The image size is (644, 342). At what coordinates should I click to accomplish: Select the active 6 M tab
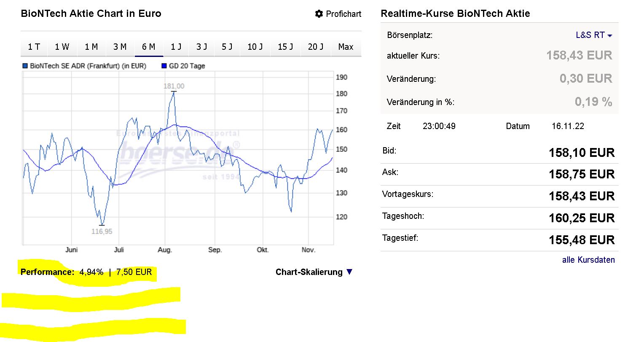click(x=149, y=47)
